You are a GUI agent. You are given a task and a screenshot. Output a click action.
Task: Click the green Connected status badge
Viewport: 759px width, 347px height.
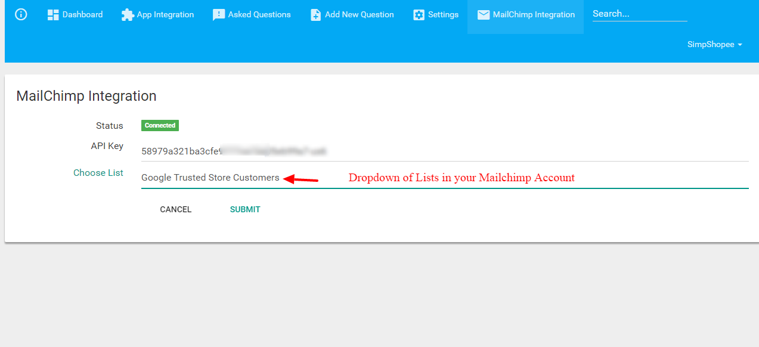(x=160, y=125)
